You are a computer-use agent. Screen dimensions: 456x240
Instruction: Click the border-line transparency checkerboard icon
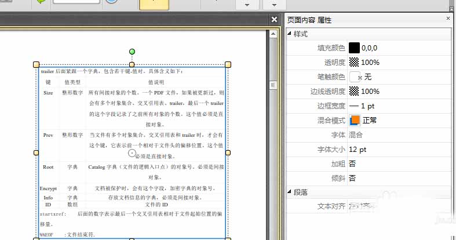[354, 92]
